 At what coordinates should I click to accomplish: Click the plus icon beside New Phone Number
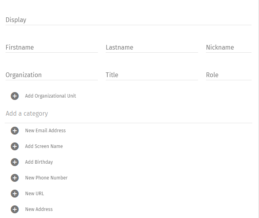tap(15, 178)
